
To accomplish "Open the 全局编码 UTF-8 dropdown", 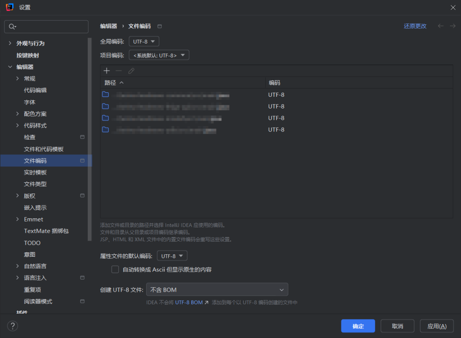I will pos(144,41).
